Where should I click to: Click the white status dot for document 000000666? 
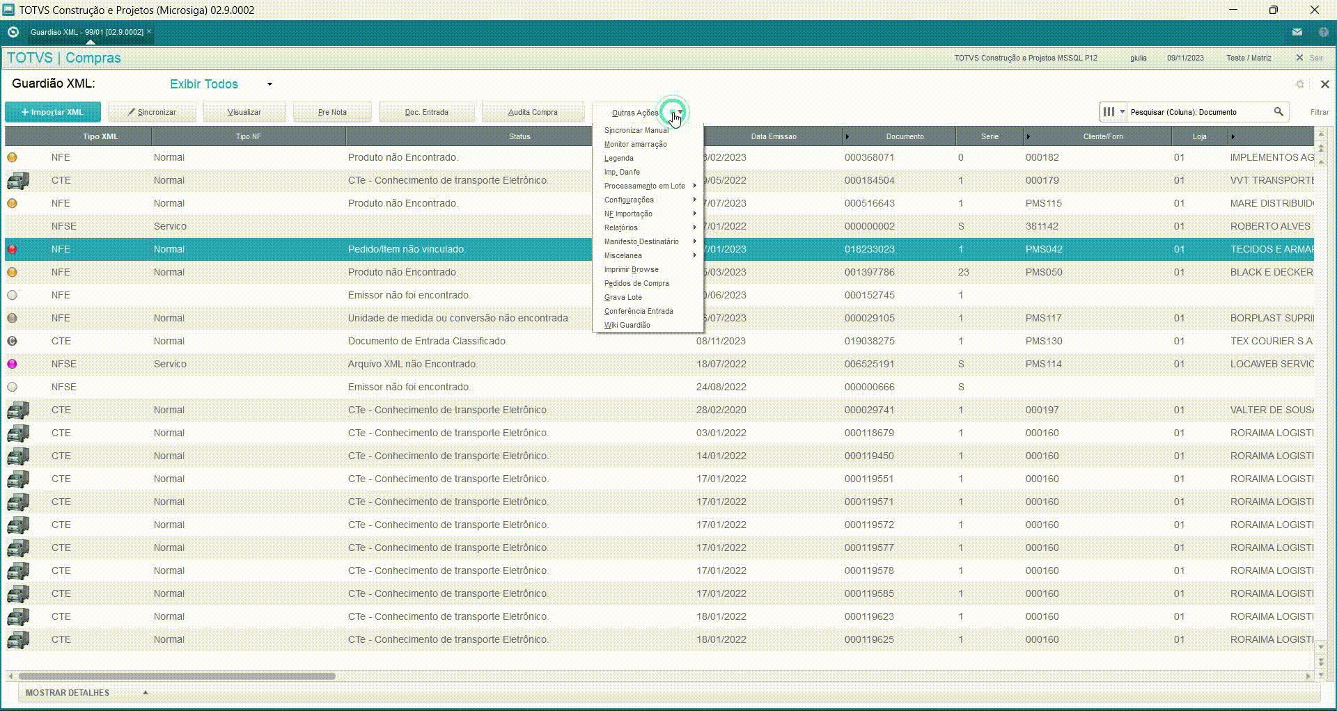click(12, 387)
